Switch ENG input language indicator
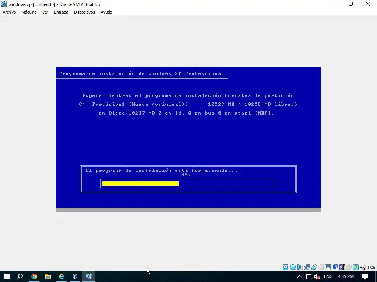The image size is (377, 282). tap(328, 276)
